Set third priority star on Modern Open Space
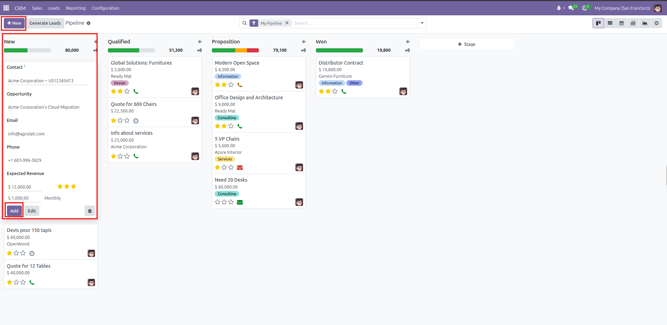The width and height of the screenshot is (667, 325). point(231,85)
